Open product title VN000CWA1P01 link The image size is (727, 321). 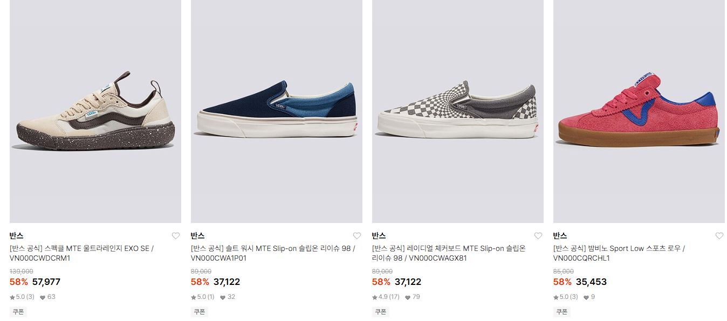(x=273, y=253)
